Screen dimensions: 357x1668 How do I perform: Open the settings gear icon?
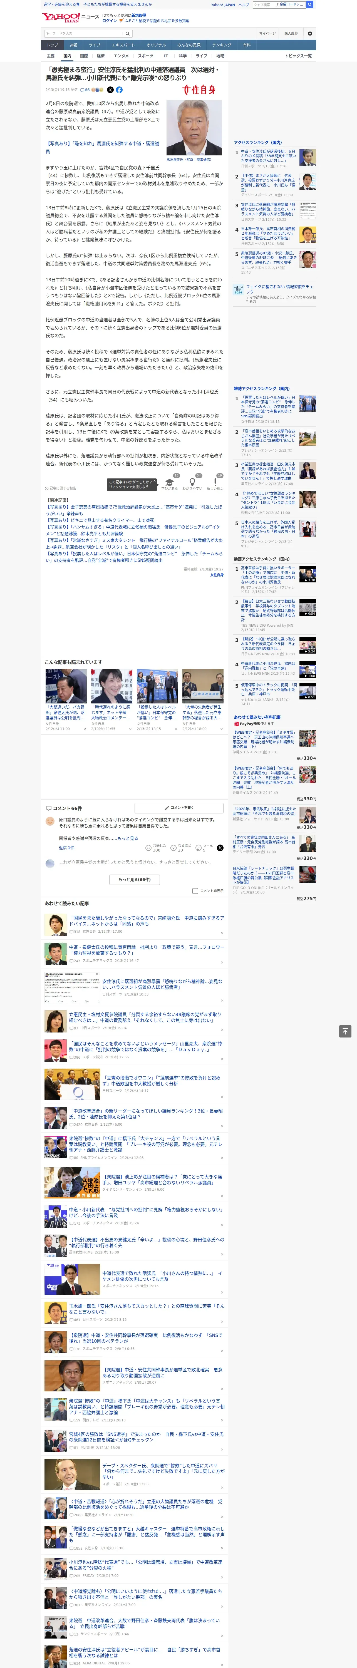click(310, 34)
